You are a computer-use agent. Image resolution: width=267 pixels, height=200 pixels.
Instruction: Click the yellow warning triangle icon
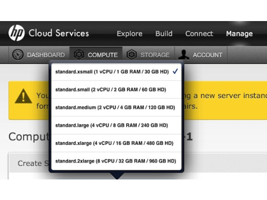click(23, 96)
